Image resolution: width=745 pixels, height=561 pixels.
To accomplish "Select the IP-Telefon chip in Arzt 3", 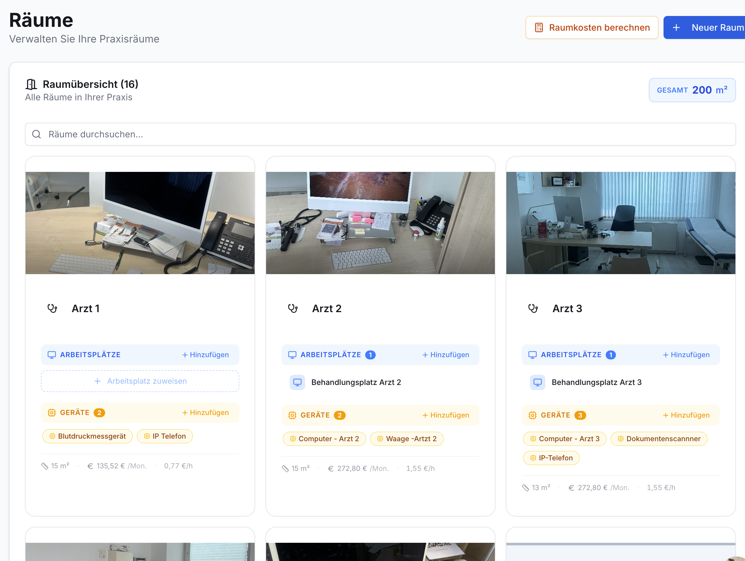I will pos(551,458).
